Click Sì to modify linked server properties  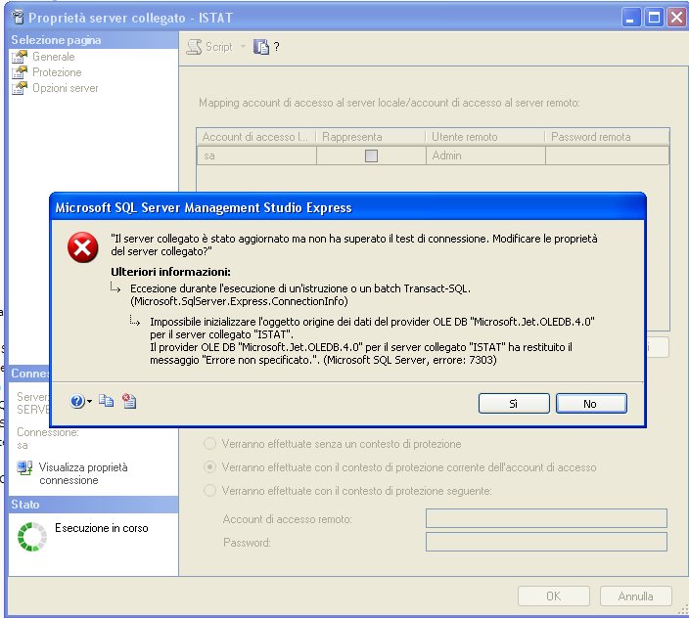[x=514, y=404]
